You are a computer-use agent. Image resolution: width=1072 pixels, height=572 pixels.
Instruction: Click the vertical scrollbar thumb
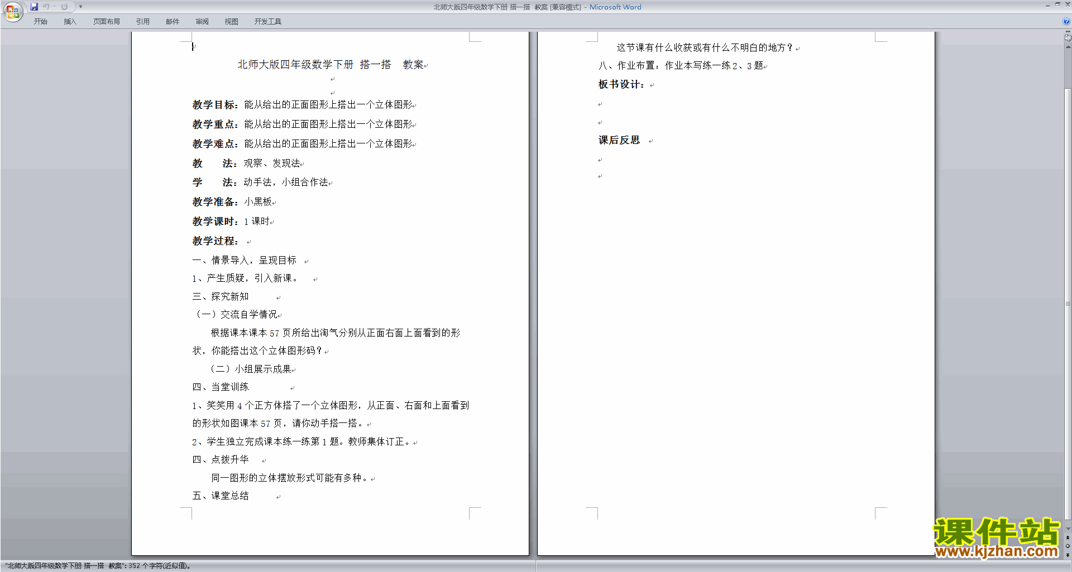(x=1068, y=304)
